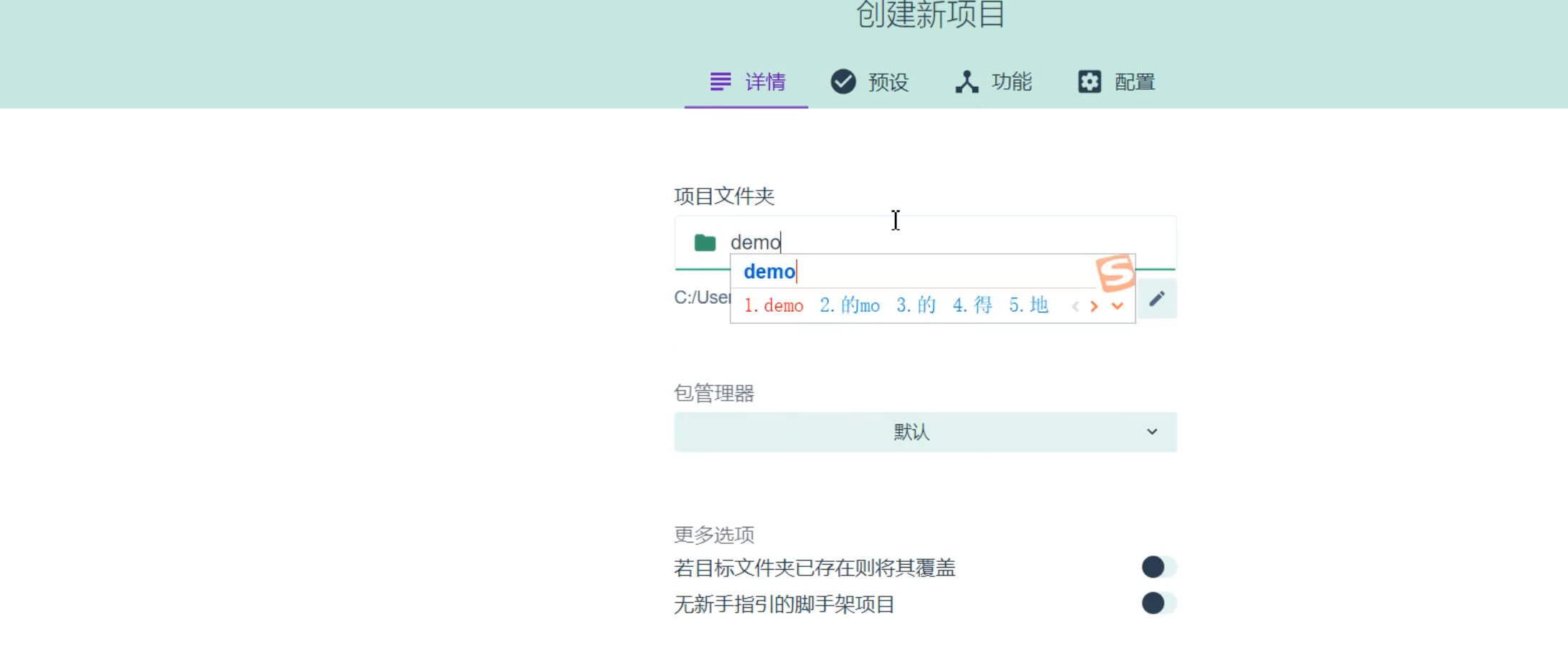Click the previous-page arrow in candidate bar
1568x663 pixels.
pyautogui.click(x=1074, y=305)
